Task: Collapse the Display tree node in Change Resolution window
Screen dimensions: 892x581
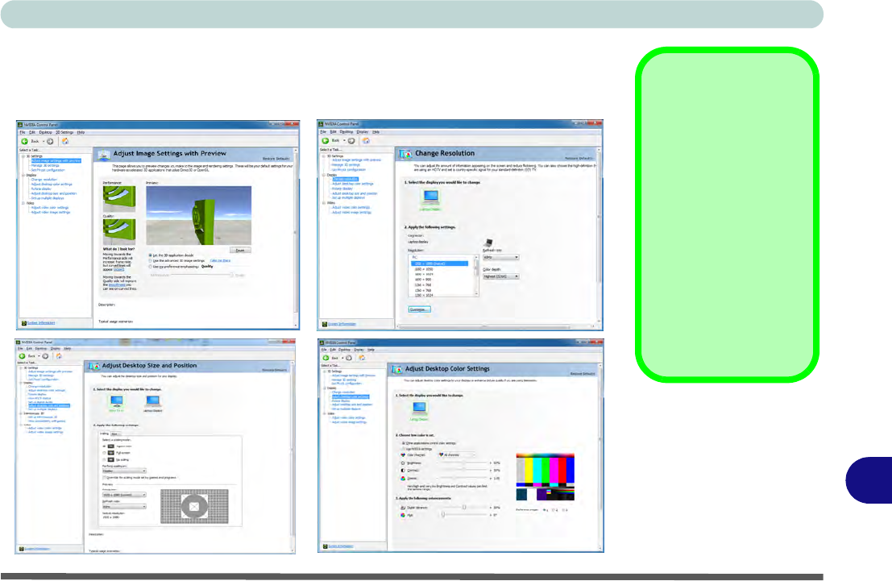Action: click(324, 175)
